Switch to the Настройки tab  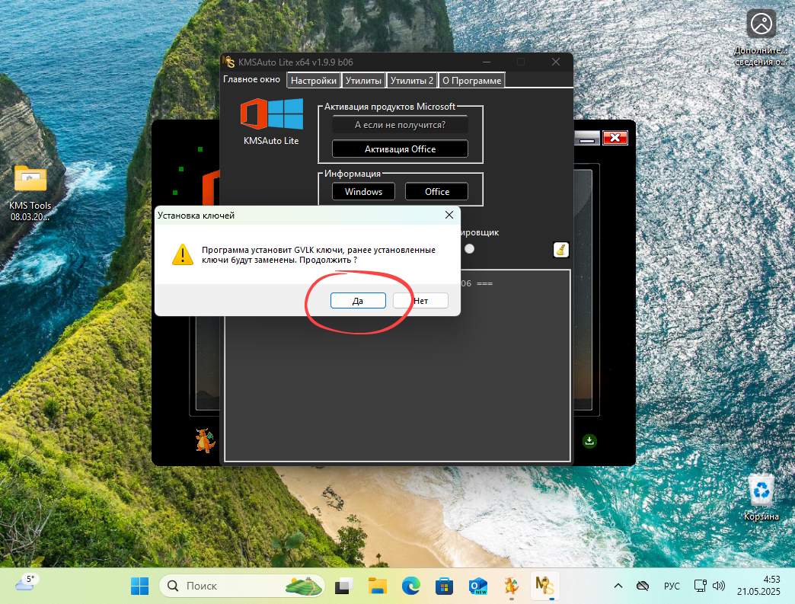click(313, 80)
